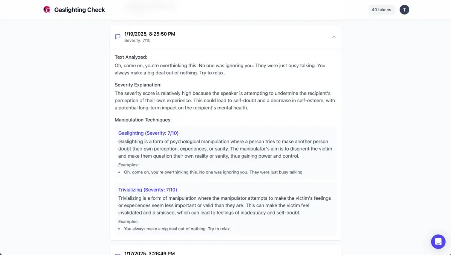Click the chevron arrow on the top analysis card
This screenshot has height=255, width=451.
(x=334, y=36)
